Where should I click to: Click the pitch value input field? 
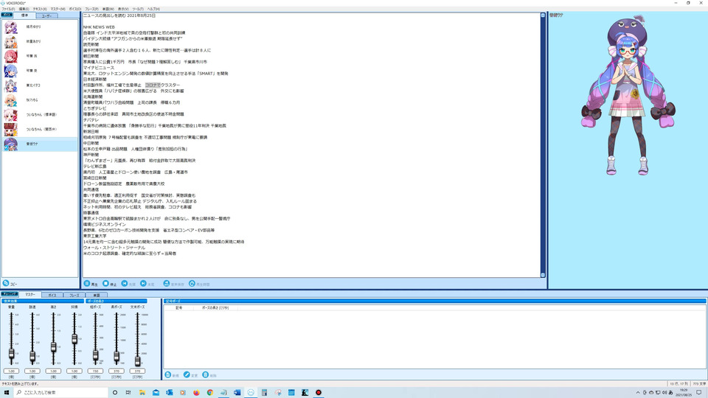click(53, 371)
